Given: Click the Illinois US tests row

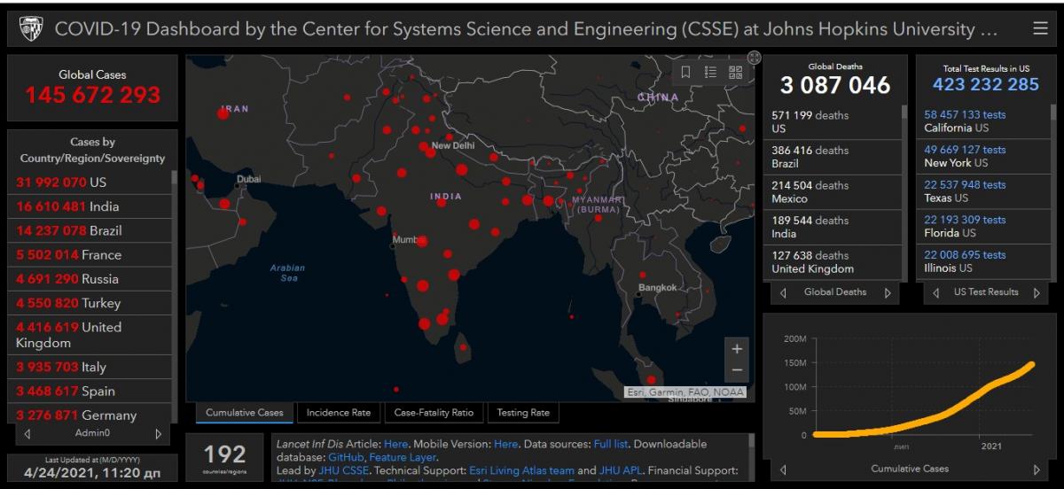Looking at the screenshot, I should [983, 261].
